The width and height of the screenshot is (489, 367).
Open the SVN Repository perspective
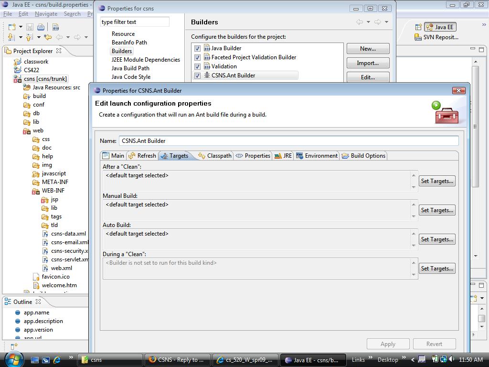[x=436, y=37]
